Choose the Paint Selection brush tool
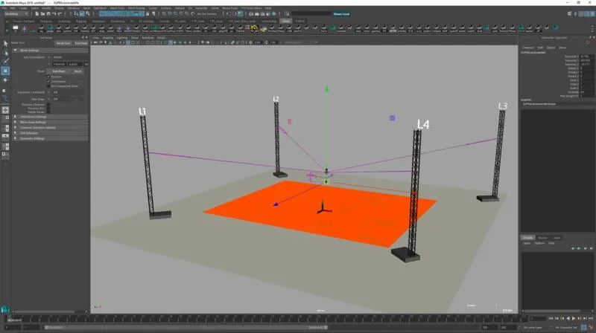The width and height of the screenshot is (596, 333). point(5,61)
